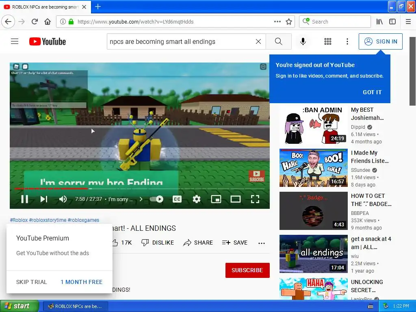Open the HOW TO GET THE "." BADGE title
Viewport: 416px width, 312px height.
tap(371, 199)
